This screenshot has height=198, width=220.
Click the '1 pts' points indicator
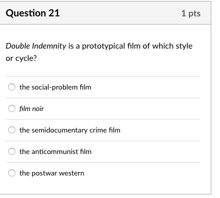191,13
